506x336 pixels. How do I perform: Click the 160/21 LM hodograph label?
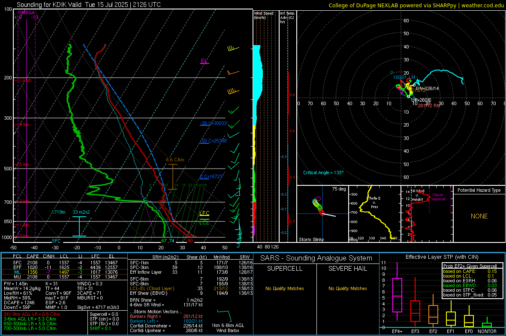pyautogui.click(x=404, y=77)
